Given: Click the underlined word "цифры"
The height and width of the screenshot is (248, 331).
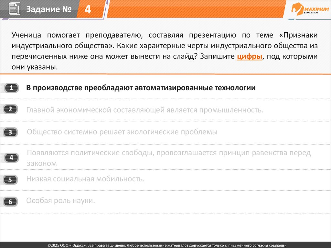Looking at the screenshot, I should pos(250,56).
